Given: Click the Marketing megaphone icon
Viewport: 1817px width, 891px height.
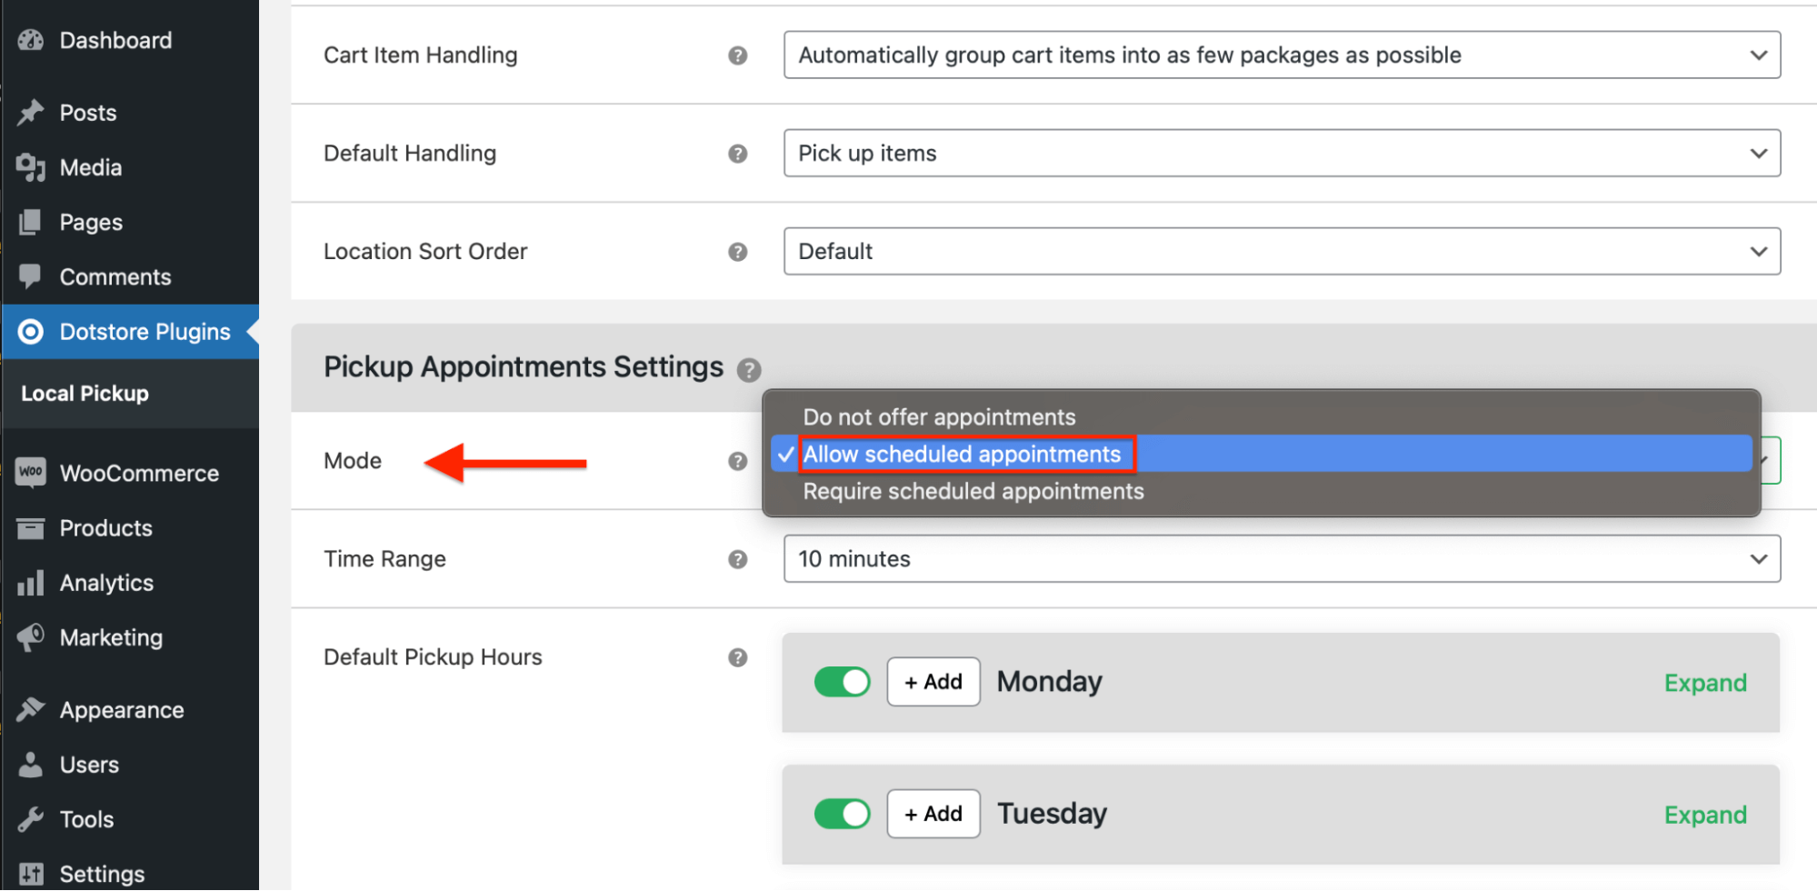Looking at the screenshot, I should pyautogui.click(x=30, y=636).
